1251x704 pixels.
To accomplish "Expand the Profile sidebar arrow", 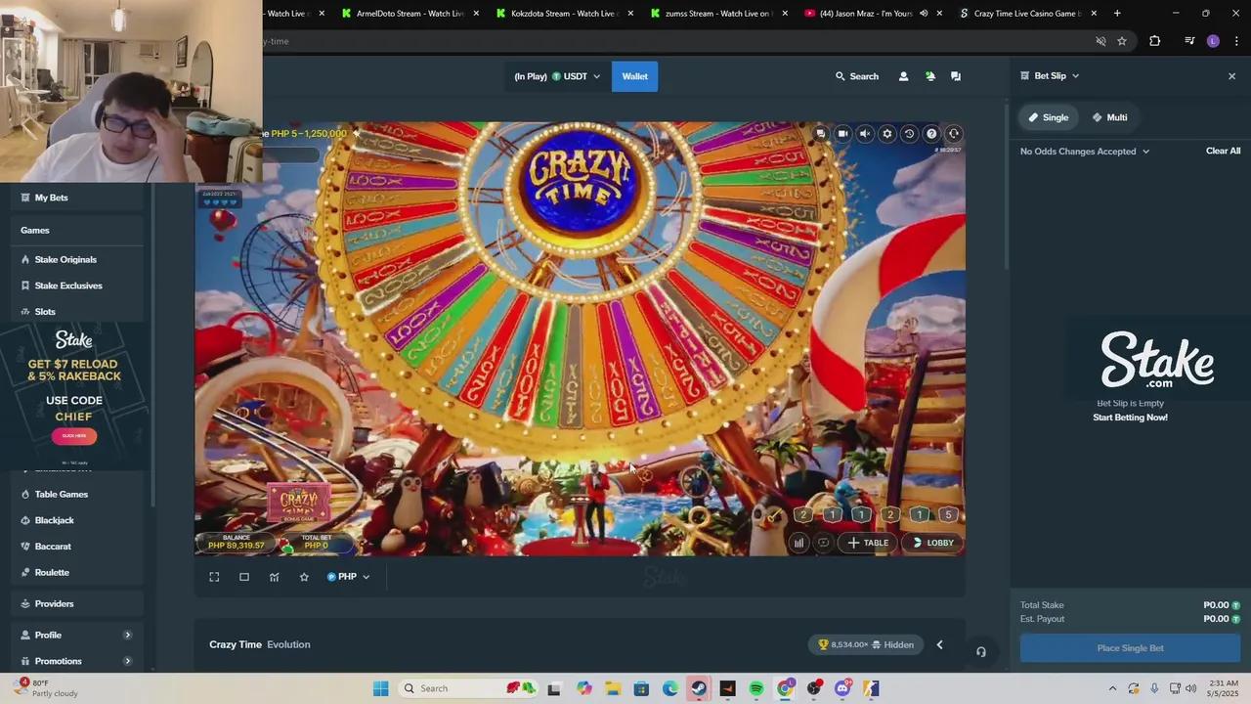I will [x=127, y=636].
